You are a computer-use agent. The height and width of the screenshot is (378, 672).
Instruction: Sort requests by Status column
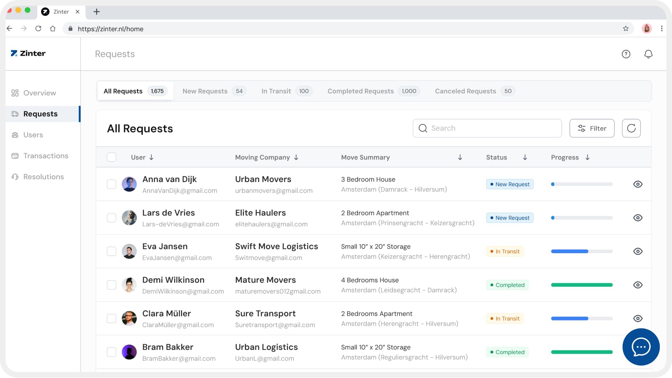(x=525, y=157)
